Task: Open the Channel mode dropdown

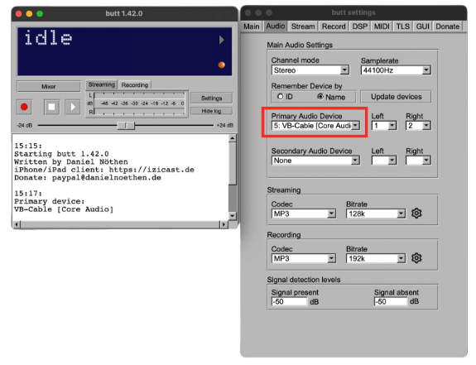Action: (310, 70)
